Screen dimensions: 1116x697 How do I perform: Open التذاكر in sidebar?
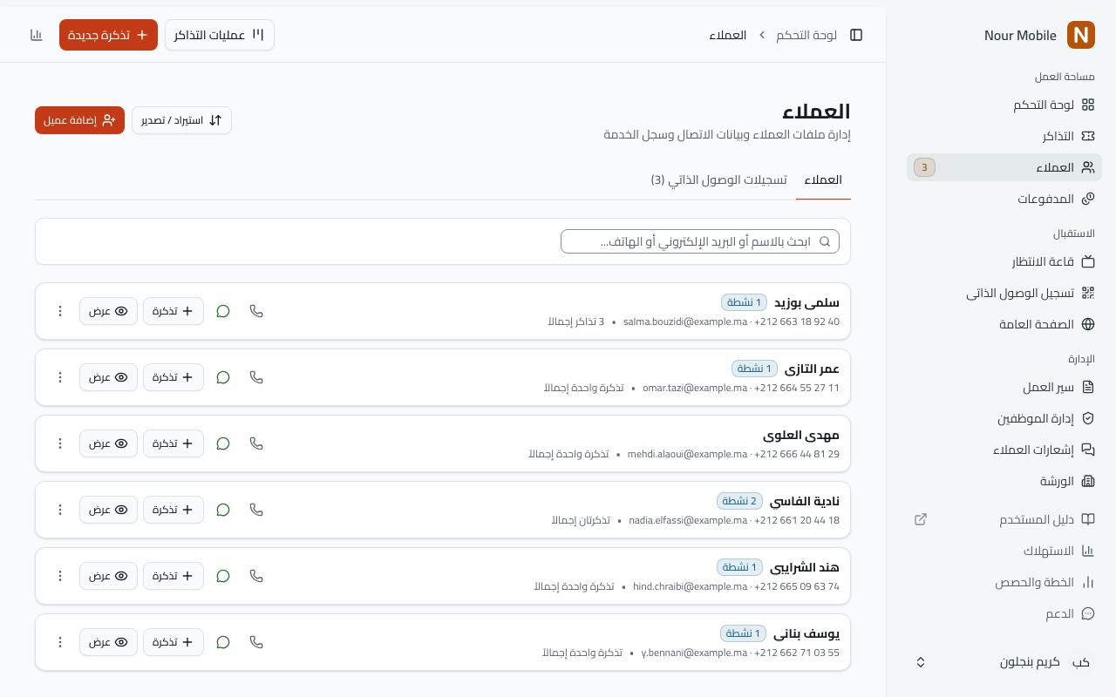[x=1004, y=136]
